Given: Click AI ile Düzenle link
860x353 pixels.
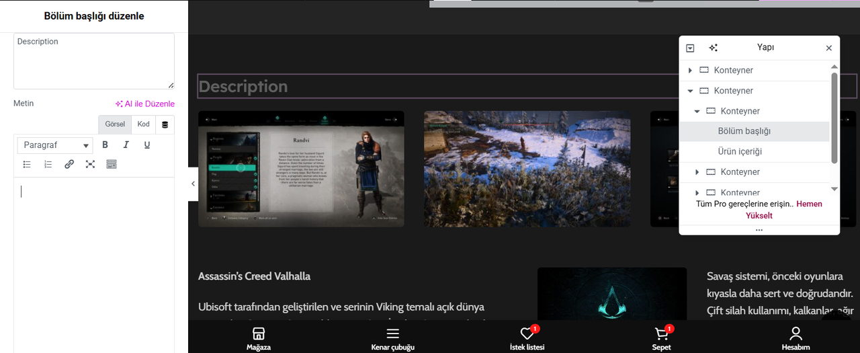Looking at the screenshot, I should tap(145, 104).
